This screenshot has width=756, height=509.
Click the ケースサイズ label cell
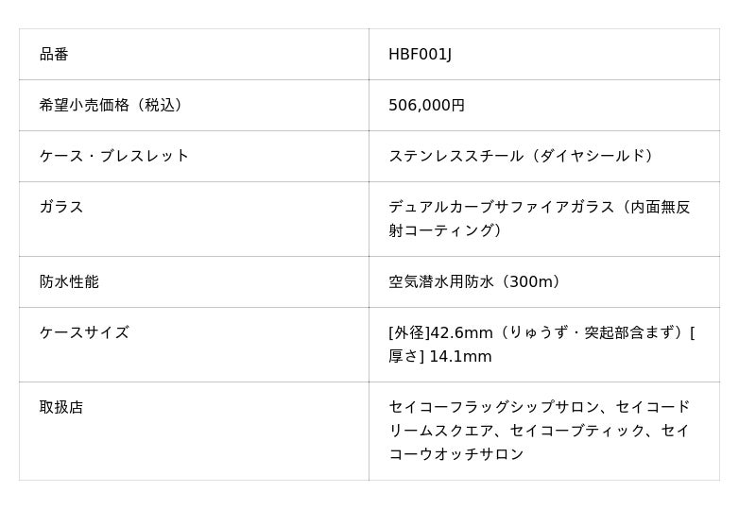(x=84, y=332)
